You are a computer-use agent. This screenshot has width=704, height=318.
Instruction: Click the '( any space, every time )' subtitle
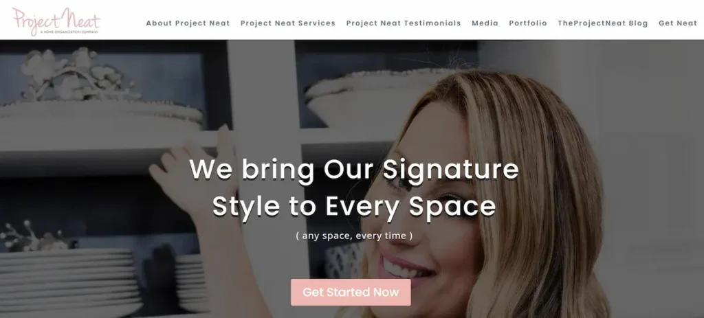tap(354, 236)
